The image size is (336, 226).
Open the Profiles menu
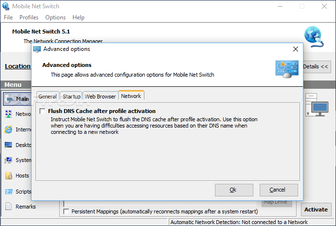coord(29,17)
